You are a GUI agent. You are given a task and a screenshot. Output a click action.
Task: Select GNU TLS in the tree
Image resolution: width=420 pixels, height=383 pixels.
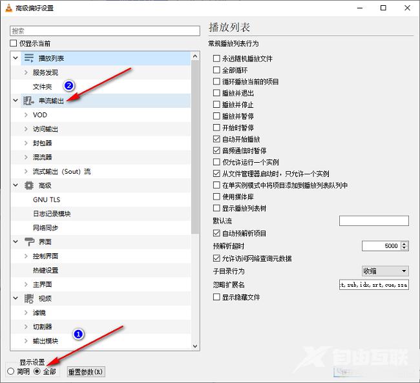click(47, 200)
